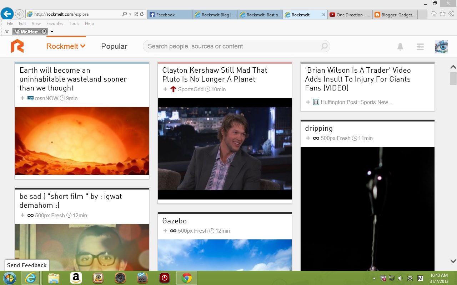
Task: Click the volume icon in system tray
Action: [400, 278]
